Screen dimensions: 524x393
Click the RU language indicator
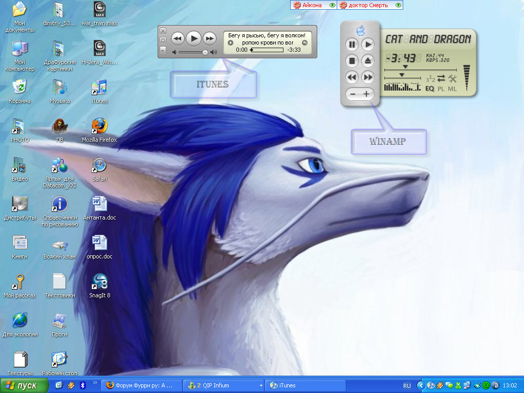(407, 386)
